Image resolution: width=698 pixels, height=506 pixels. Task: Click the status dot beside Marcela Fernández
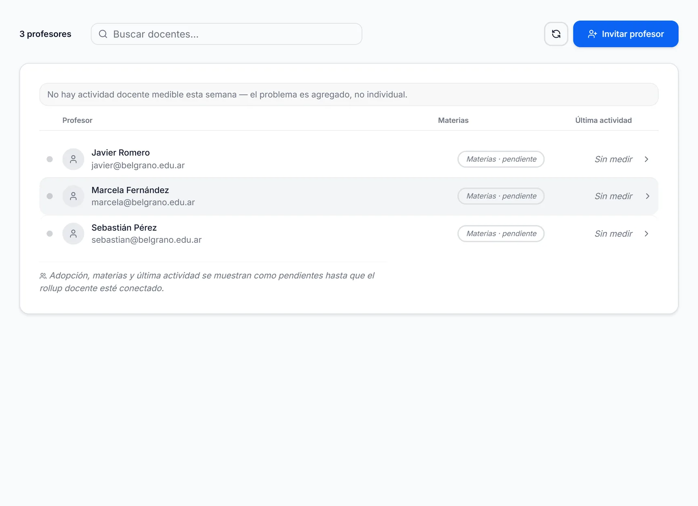pos(50,196)
